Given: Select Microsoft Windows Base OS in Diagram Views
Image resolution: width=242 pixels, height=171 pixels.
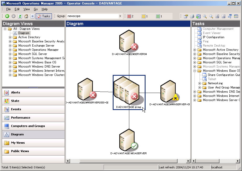Looking at the screenshot, I should (x=37, y=62).
